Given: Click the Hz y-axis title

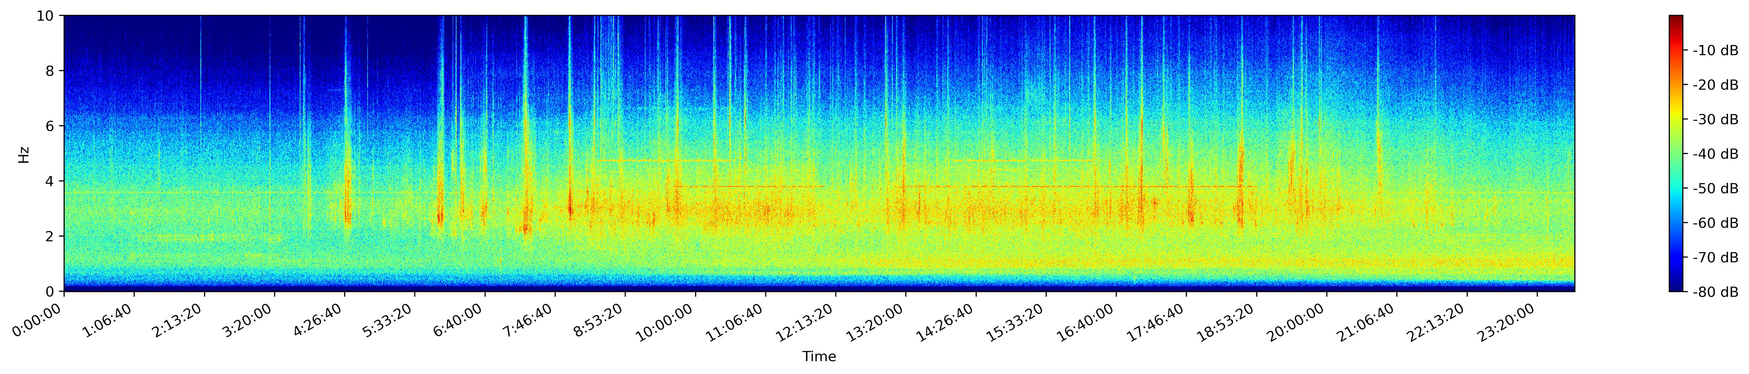Looking at the screenshot, I should (24, 154).
